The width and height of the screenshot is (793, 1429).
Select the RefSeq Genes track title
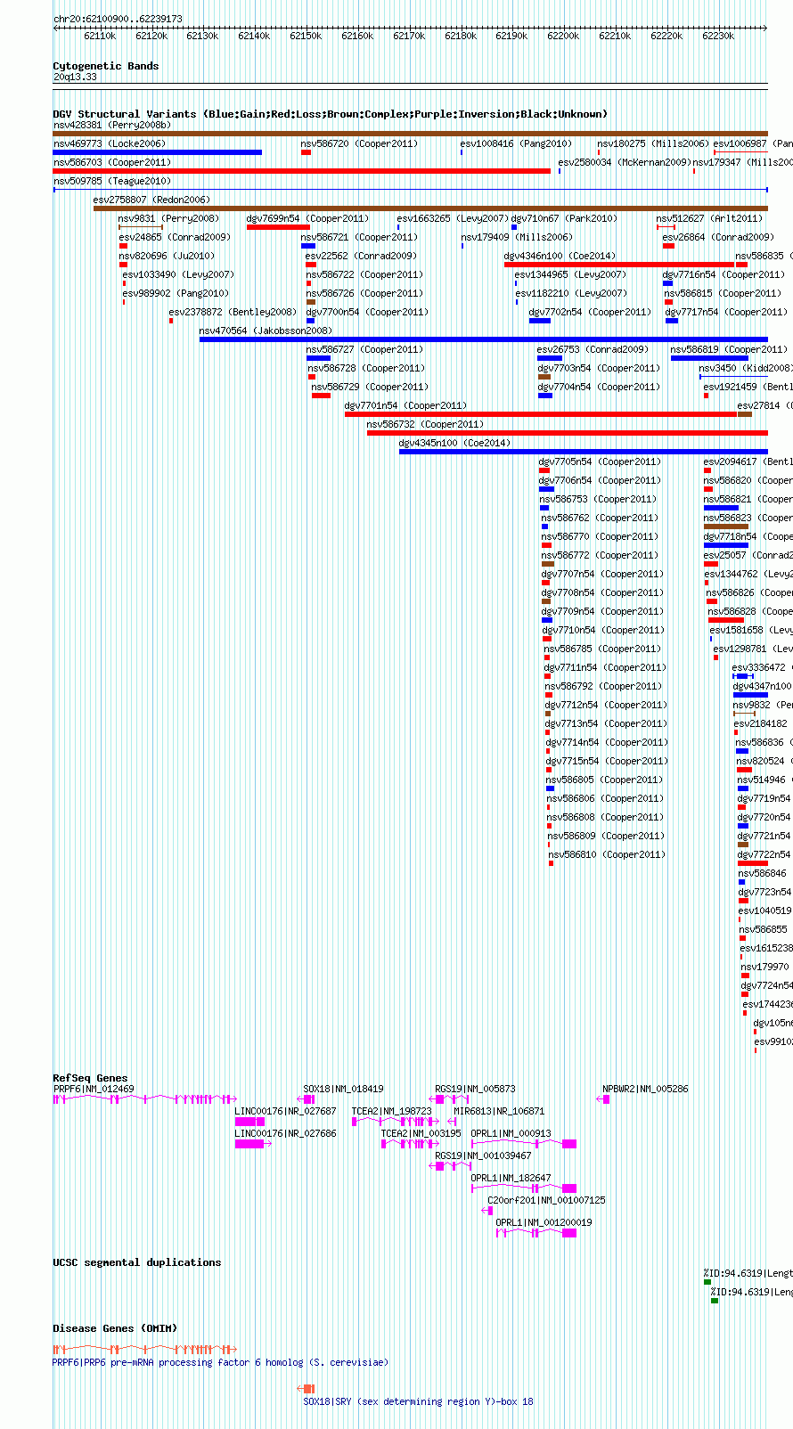(x=90, y=1078)
